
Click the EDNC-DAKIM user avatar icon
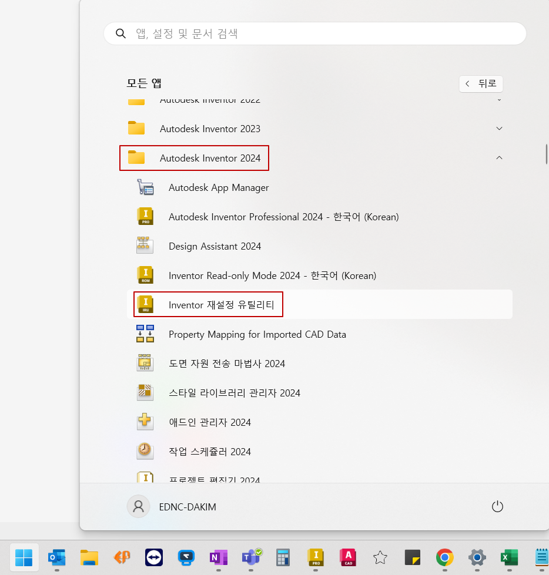click(138, 506)
